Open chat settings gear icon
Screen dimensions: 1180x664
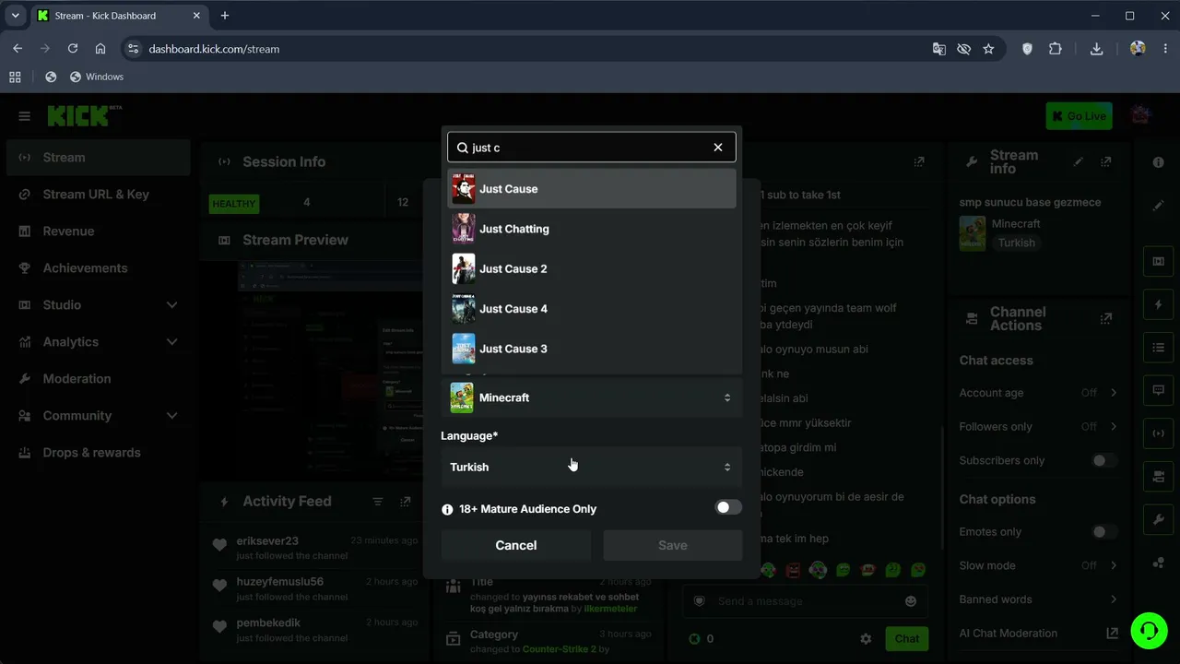(x=866, y=638)
